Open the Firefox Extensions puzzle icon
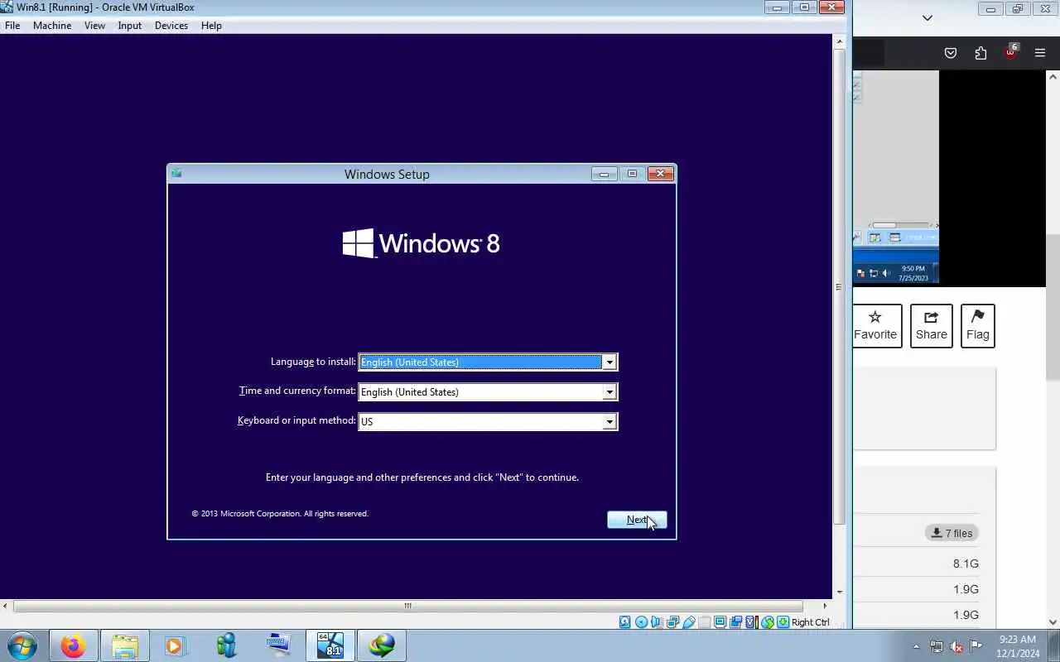Screen dimensions: 1060x662 tap(980, 53)
